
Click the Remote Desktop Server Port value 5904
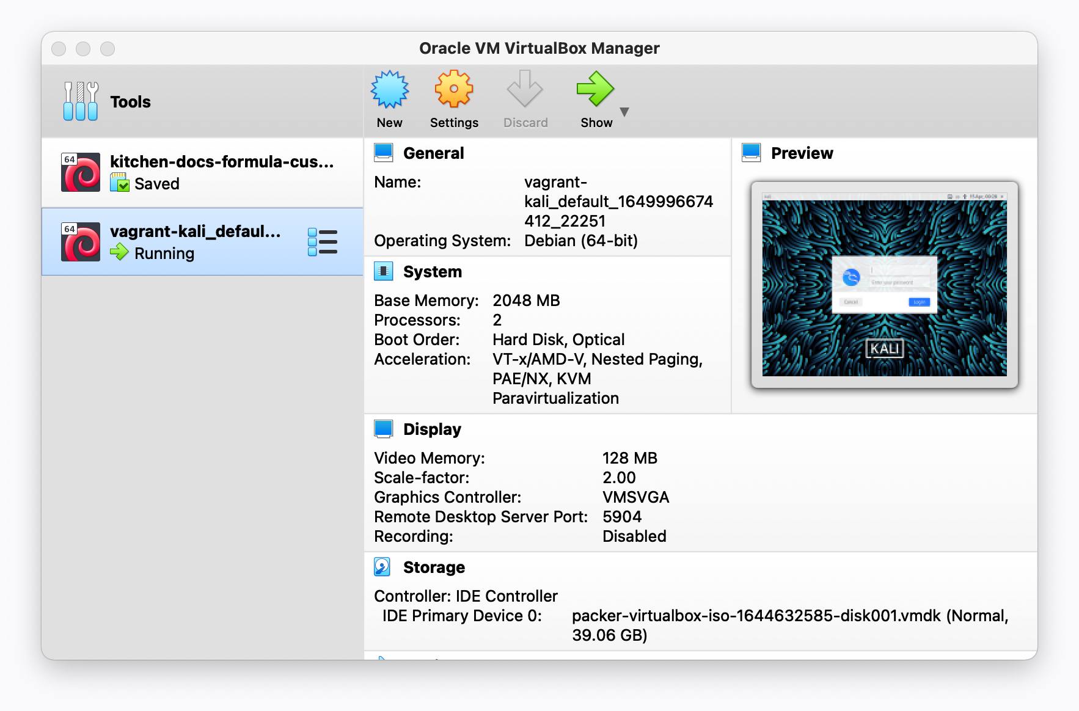[621, 517]
